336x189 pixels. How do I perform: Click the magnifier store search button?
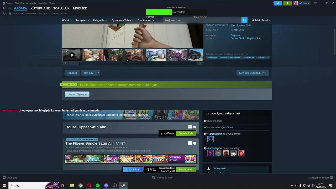[244, 20]
